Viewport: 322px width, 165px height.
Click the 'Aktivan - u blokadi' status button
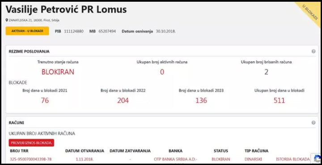click(x=27, y=31)
